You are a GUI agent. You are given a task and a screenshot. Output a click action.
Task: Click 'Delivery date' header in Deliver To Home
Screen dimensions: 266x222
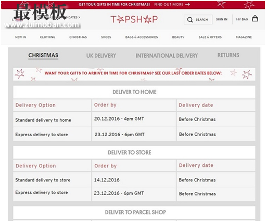click(x=196, y=105)
